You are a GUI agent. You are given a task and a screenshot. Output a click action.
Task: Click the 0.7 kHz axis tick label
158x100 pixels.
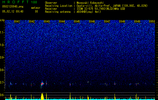(x=2, y=82)
